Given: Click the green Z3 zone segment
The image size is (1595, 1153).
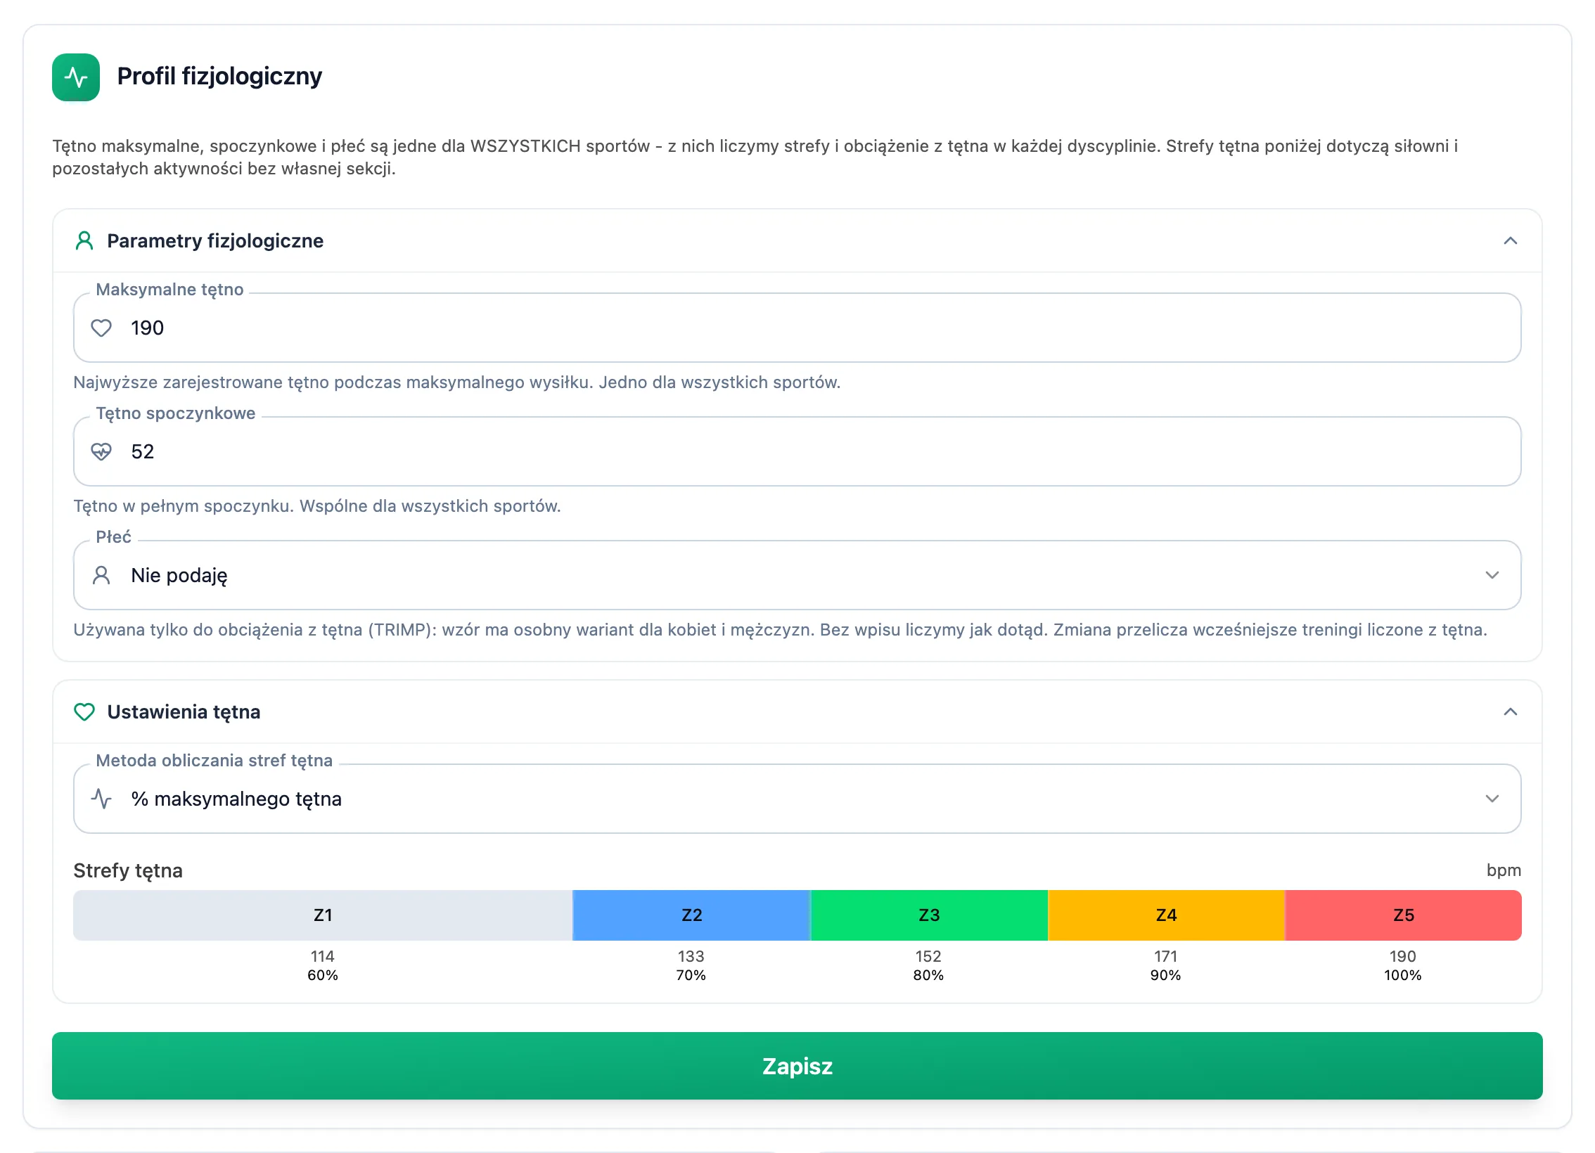Looking at the screenshot, I should (929, 915).
